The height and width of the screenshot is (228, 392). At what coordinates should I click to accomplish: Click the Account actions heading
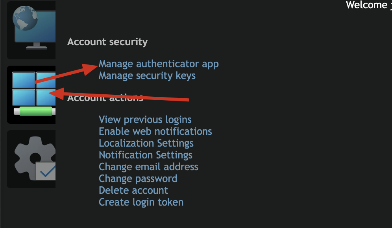click(105, 97)
